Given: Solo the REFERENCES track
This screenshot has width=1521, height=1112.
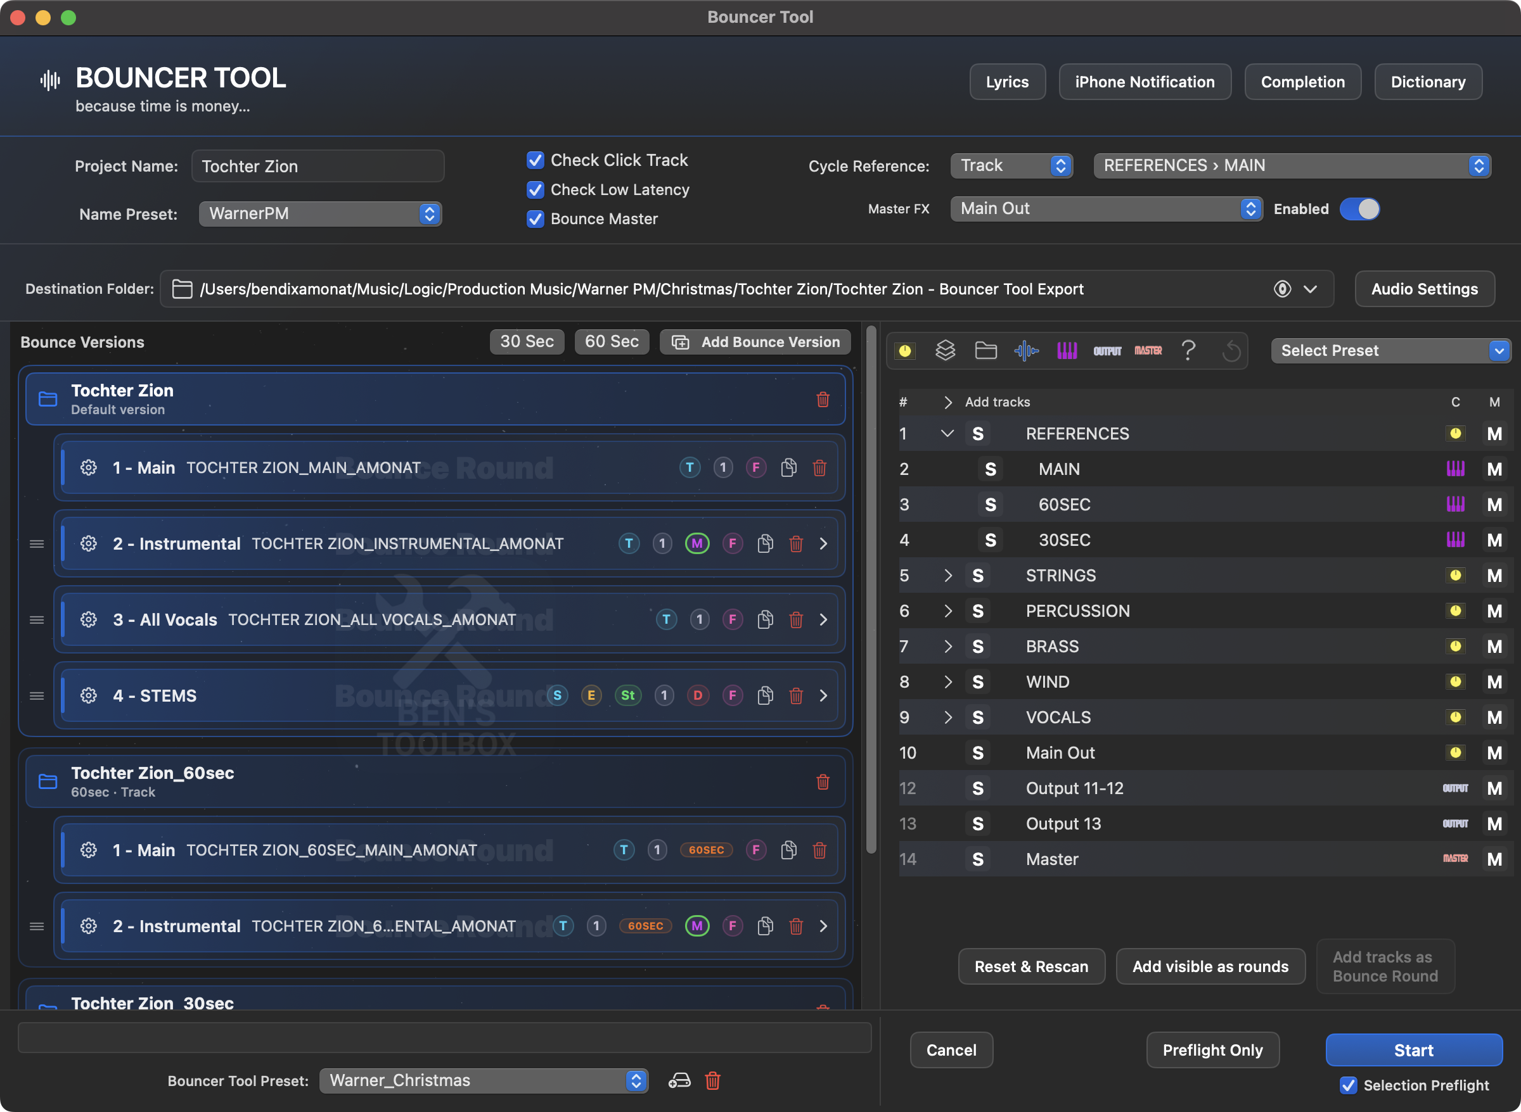Looking at the screenshot, I should [x=977, y=434].
